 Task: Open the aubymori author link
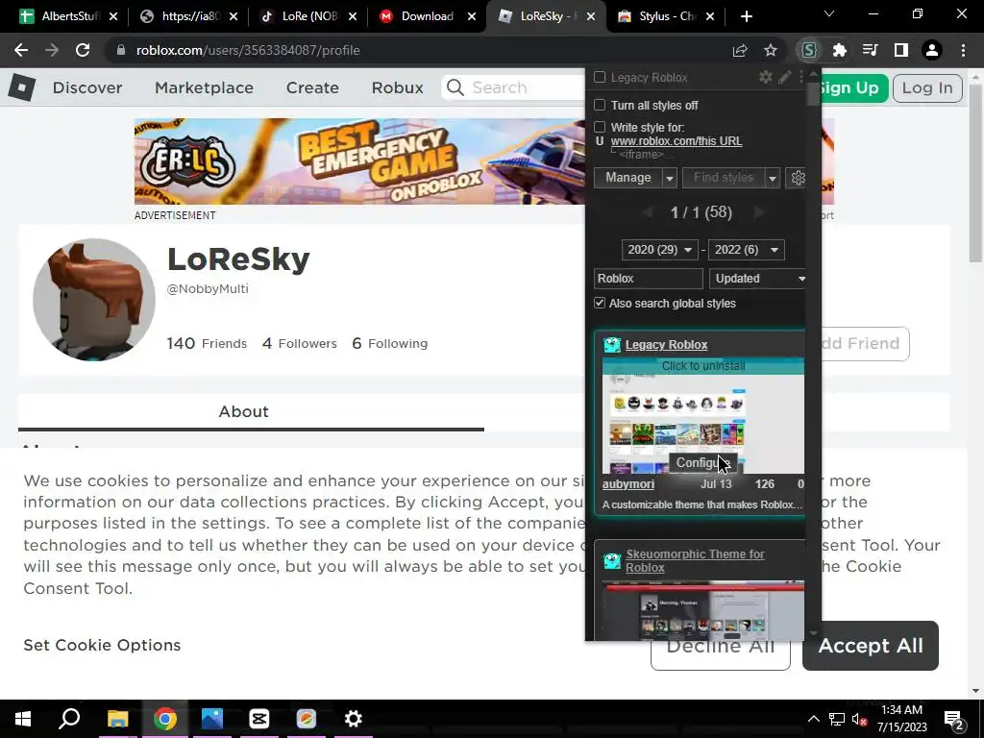pyautogui.click(x=628, y=484)
